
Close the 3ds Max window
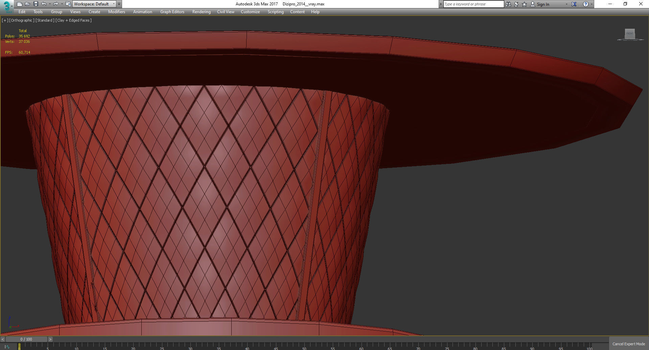(641, 4)
